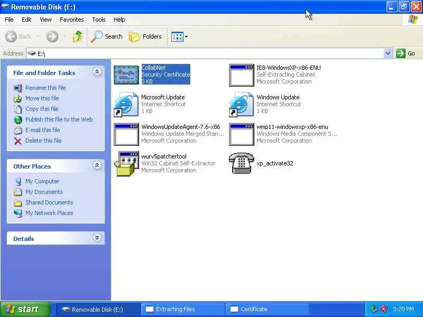
Task: Click Rename this file
Action: (45, 88)
